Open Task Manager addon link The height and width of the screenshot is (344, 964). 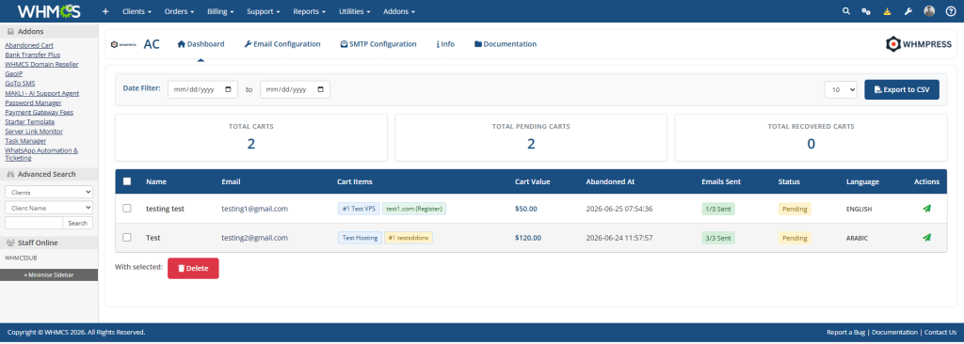pos(25,141)
